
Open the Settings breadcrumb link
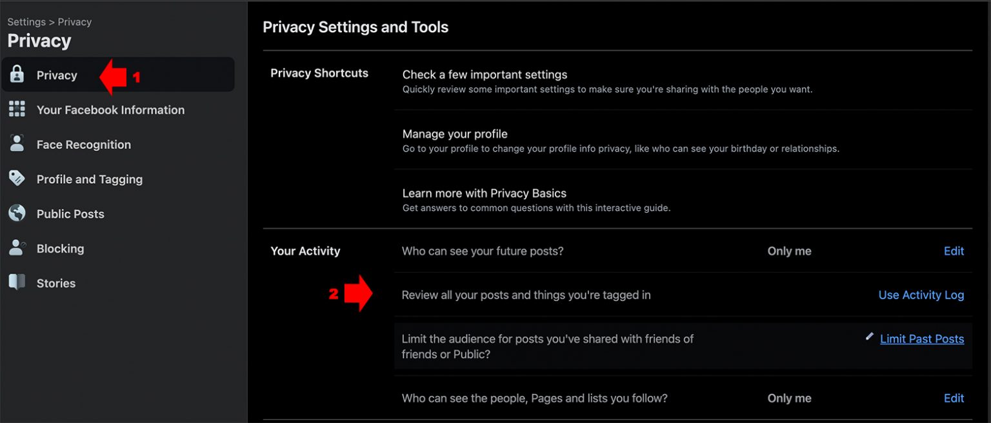click(26, 21)
